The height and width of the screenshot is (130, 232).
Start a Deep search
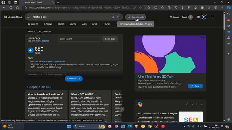(136, 17)
